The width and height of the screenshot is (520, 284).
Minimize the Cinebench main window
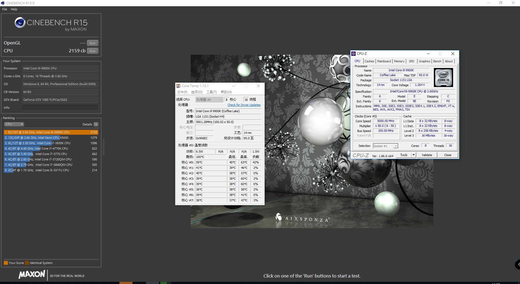[x=489, y=3]
